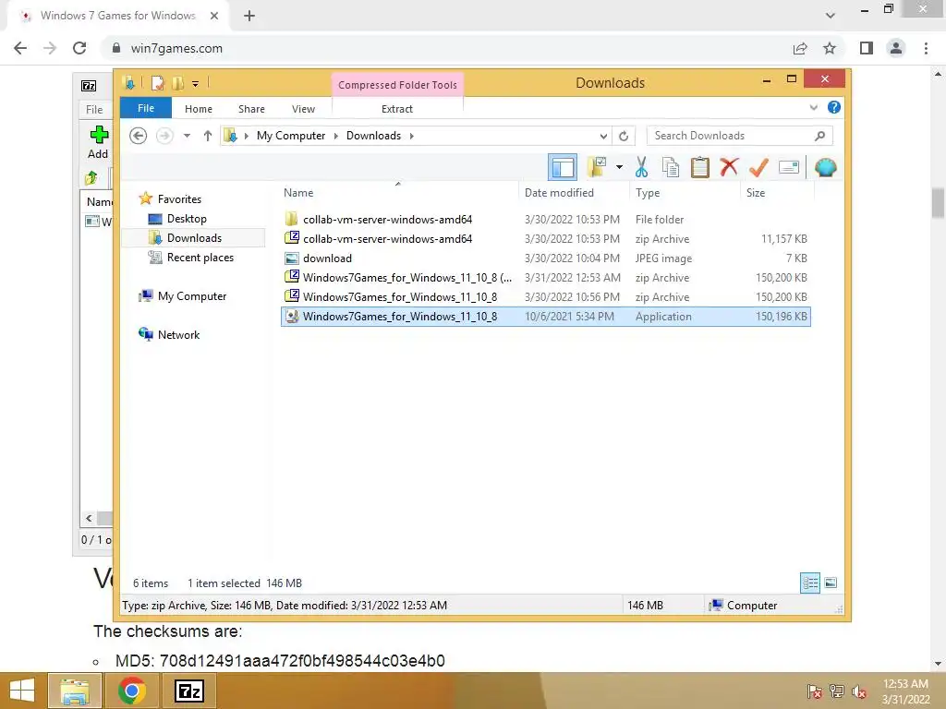
Task: Click quick access Properties icon in title bar
Action: pyautogui.click(x=157, y=83)
